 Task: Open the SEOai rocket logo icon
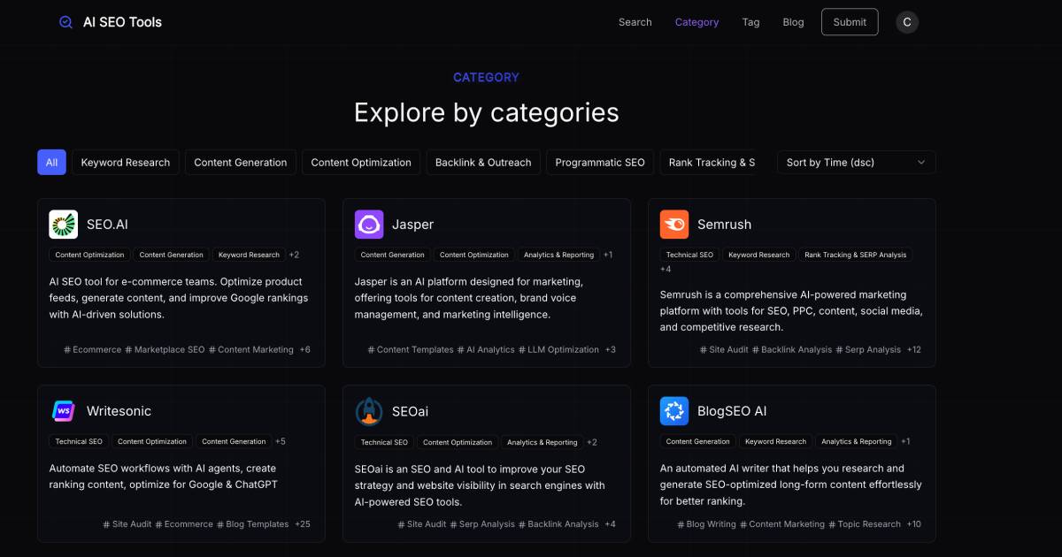click(x=366, y=410)
